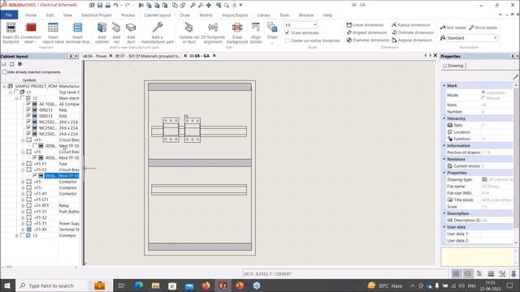Click 2D footprints alignment icon

213,28
